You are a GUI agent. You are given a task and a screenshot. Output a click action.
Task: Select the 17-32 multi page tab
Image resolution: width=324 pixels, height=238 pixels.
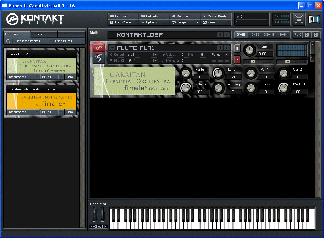tap(254, 35)
